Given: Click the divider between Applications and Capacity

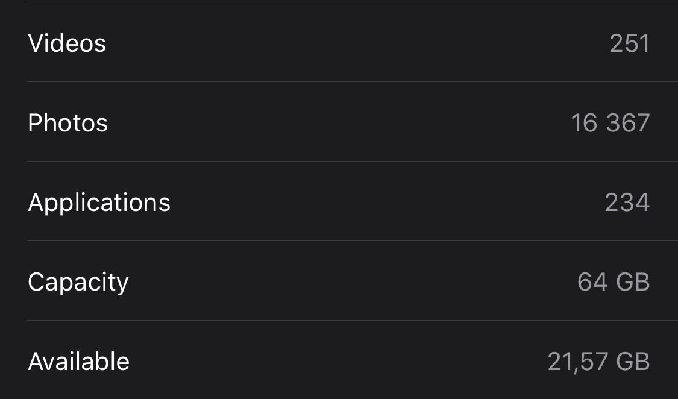Looking at the screenshot, I should click(353, 240).
